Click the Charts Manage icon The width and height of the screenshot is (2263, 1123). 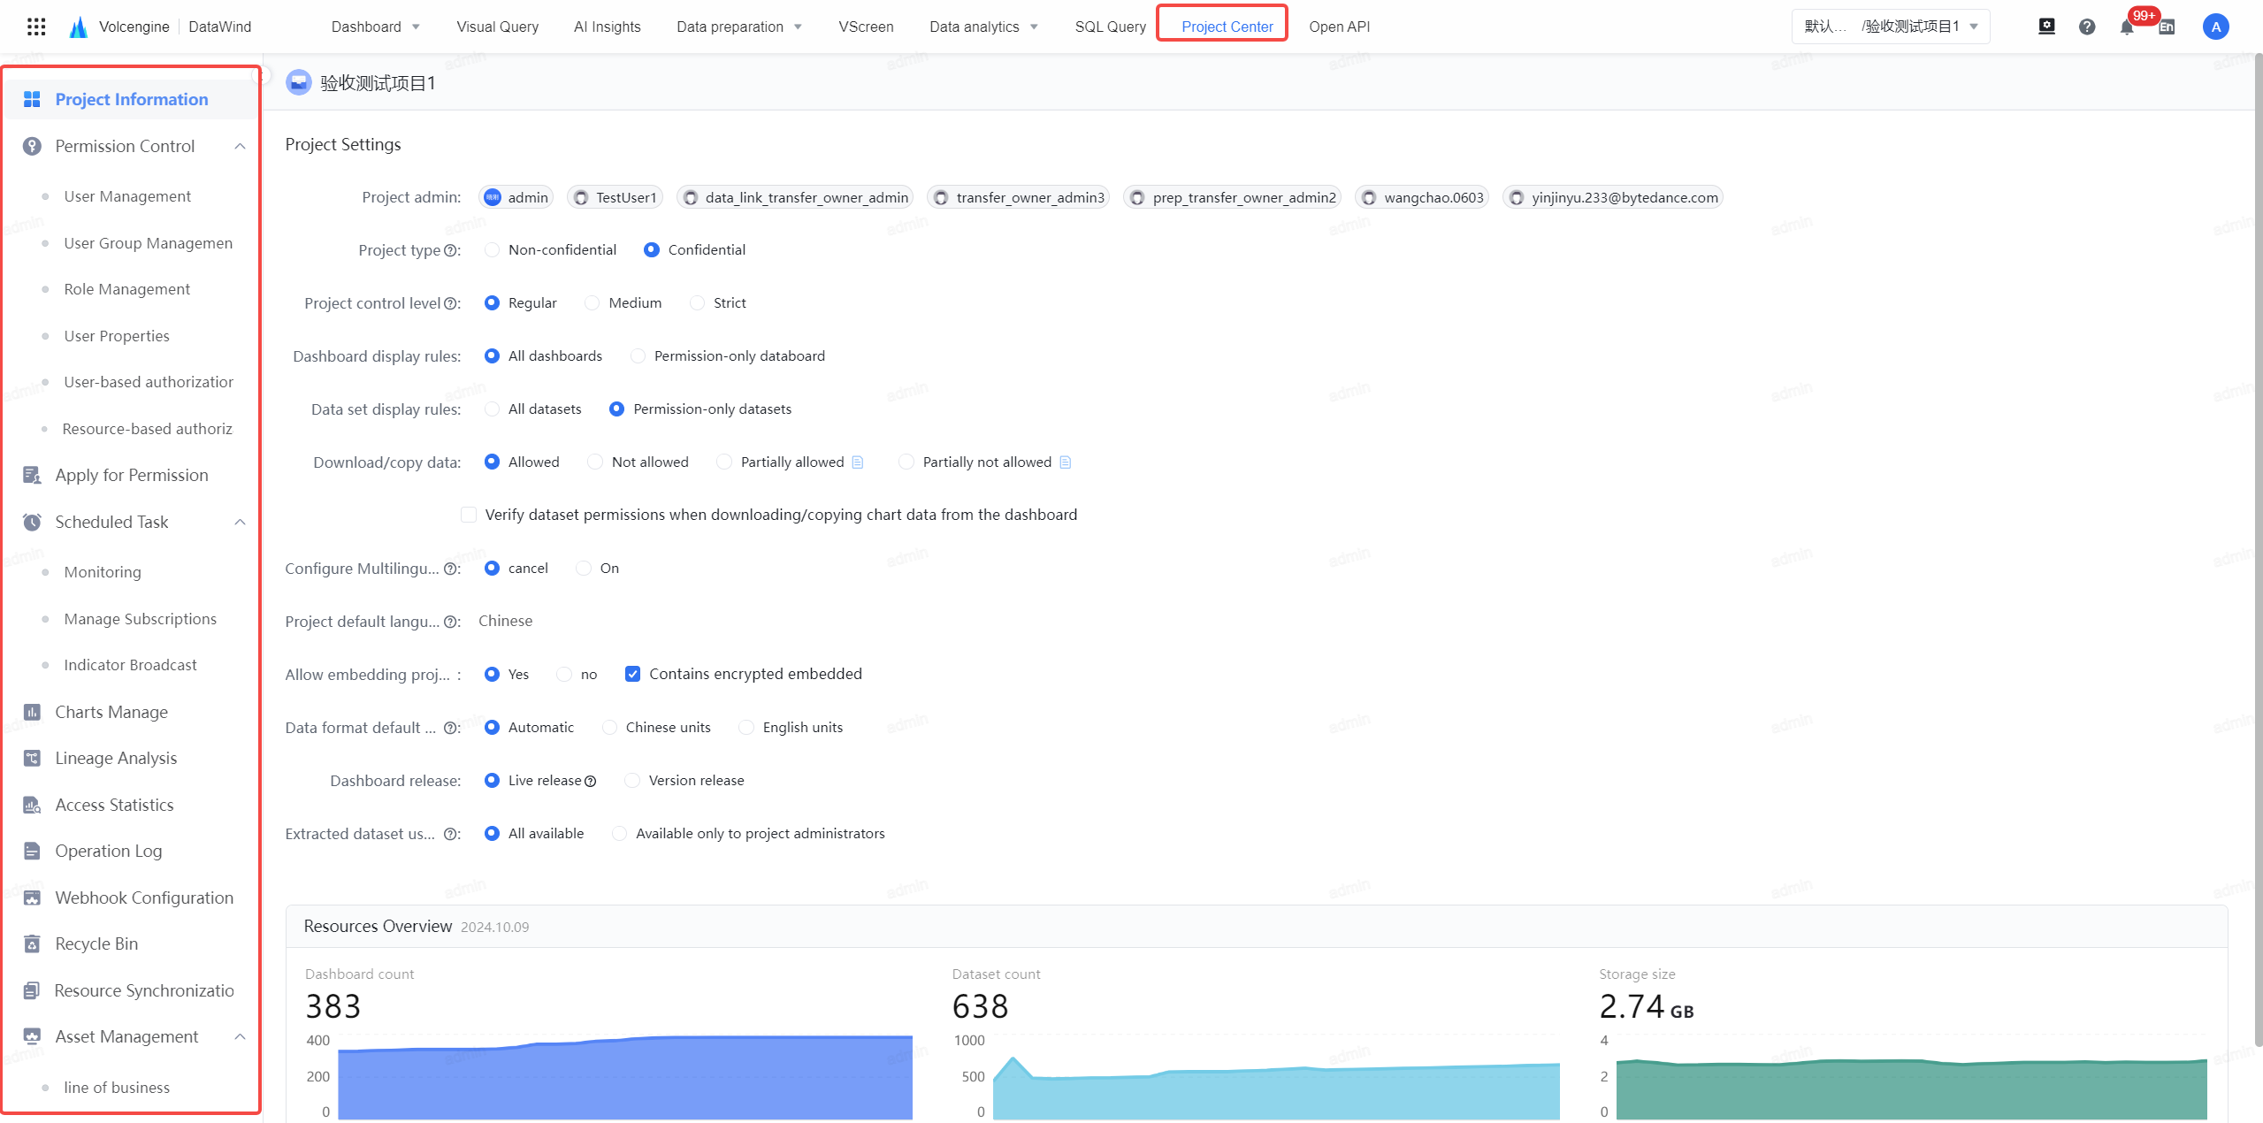[32, 712]
